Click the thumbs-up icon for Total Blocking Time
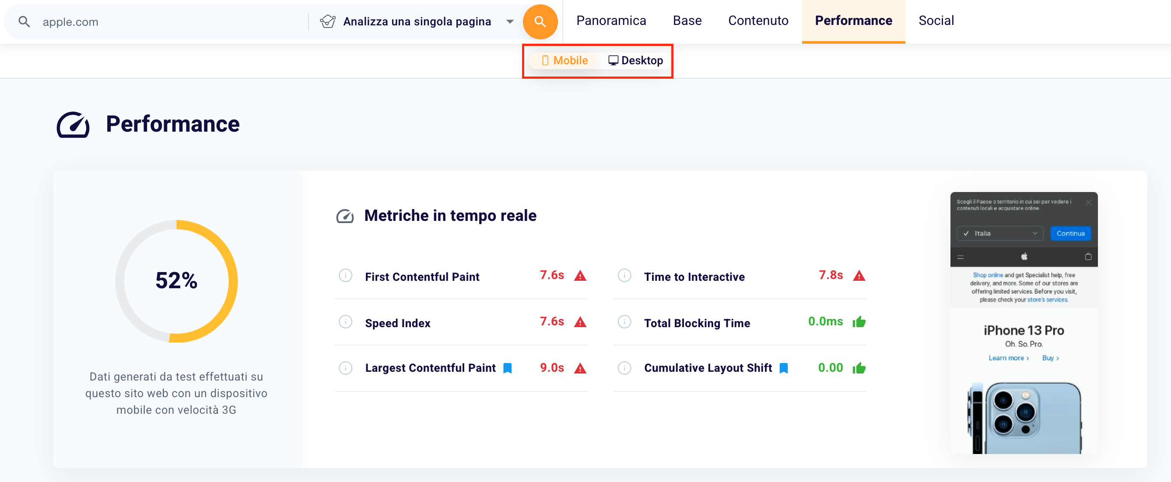This screenshot has height=482, width=1171. click(x=859, y=321)
